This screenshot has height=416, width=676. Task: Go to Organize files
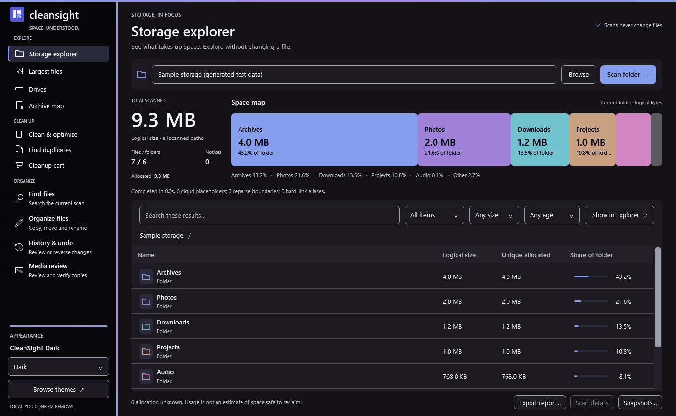coord(58,223)
